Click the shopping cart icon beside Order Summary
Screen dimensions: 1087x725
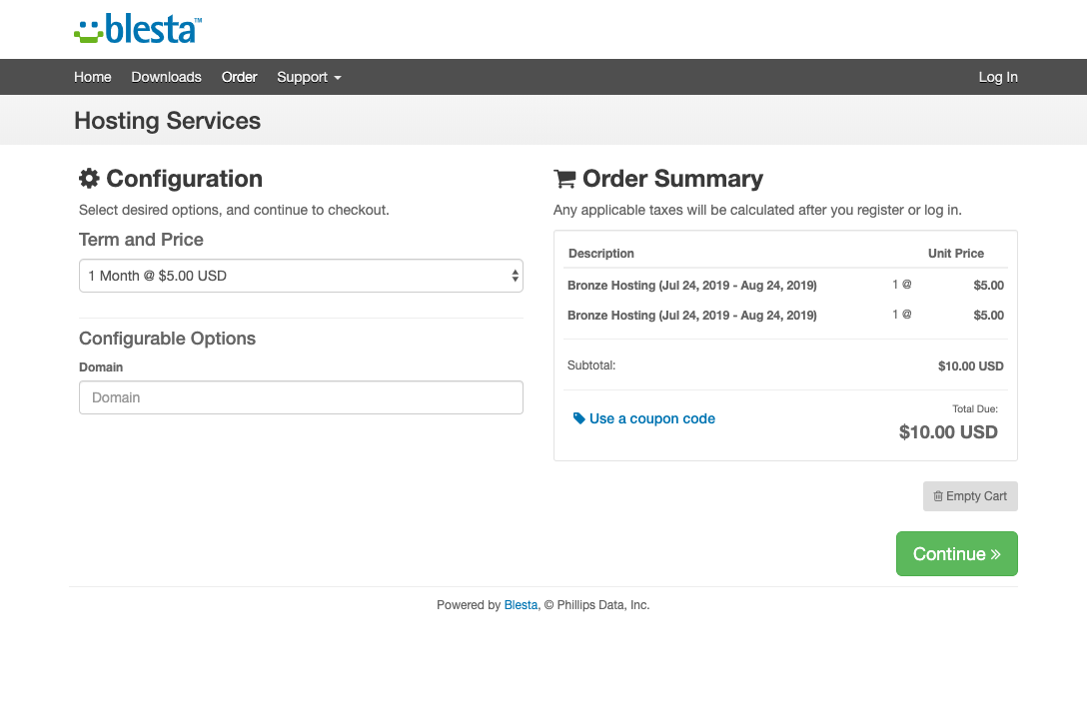[x=564, y=179]
